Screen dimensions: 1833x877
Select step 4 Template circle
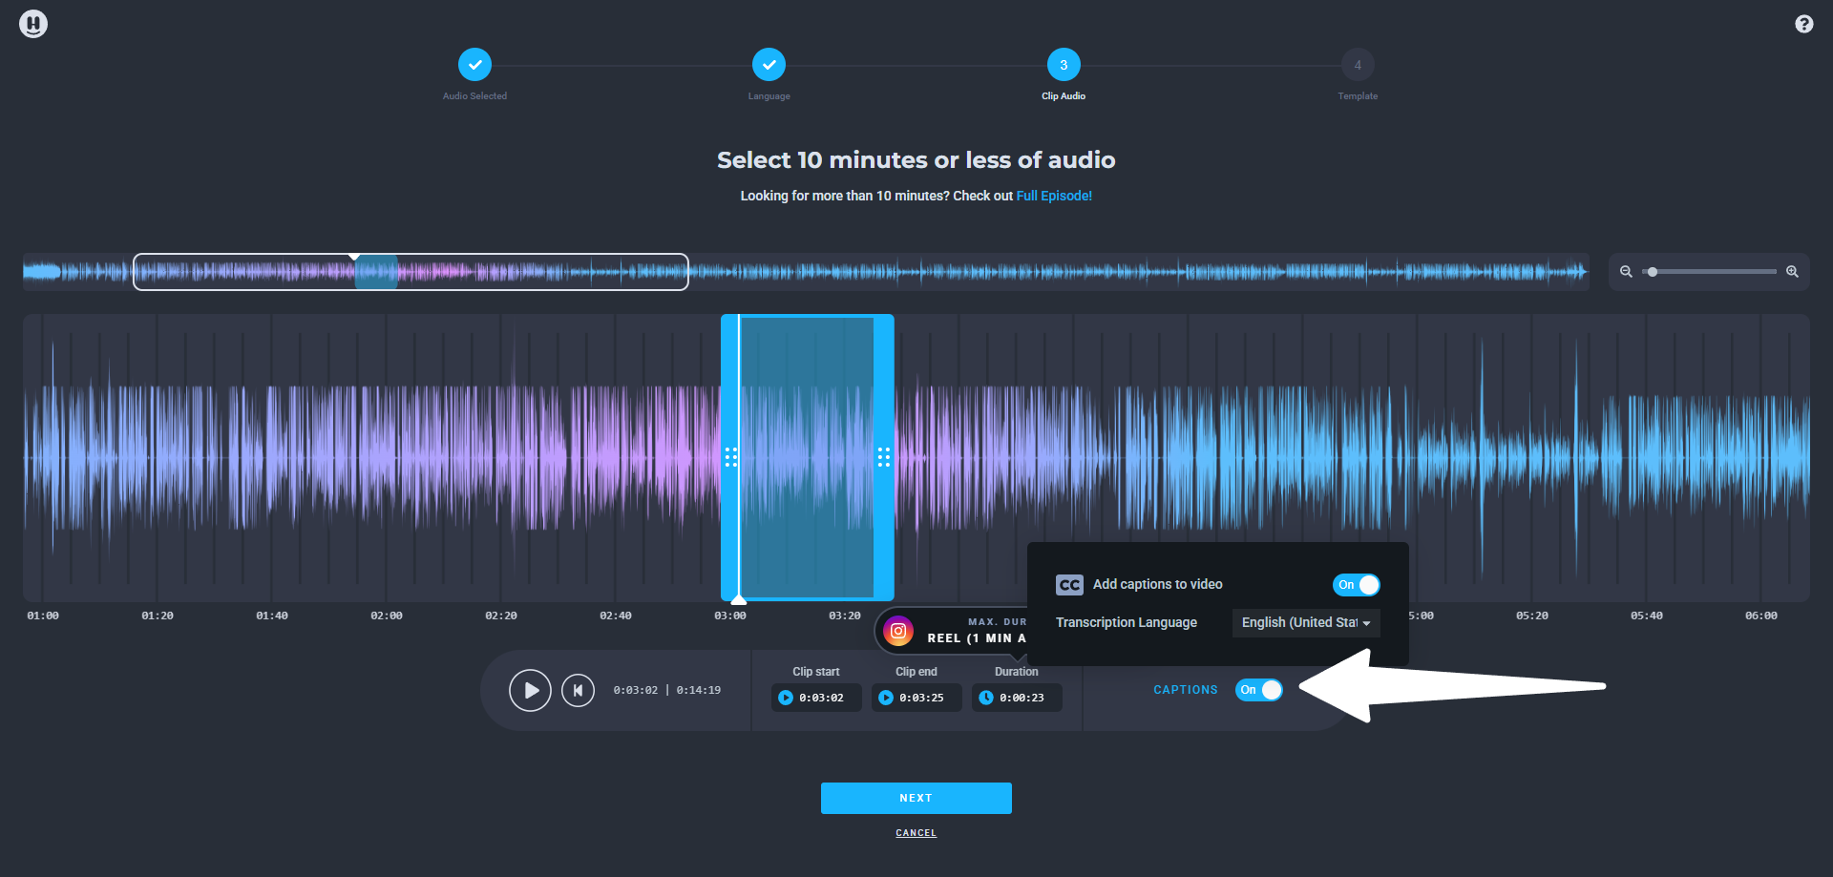coord(1358,65)
